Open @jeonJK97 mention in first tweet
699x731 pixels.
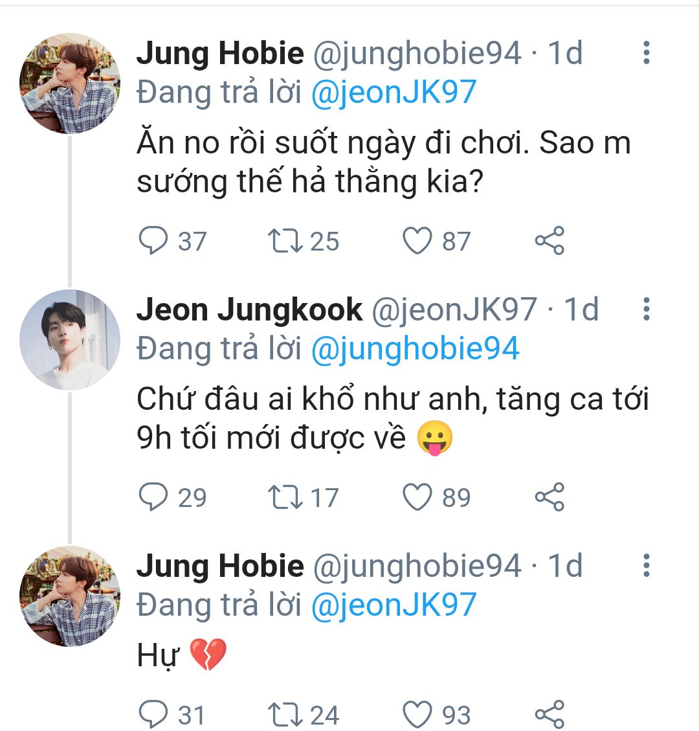coord(394,92)
